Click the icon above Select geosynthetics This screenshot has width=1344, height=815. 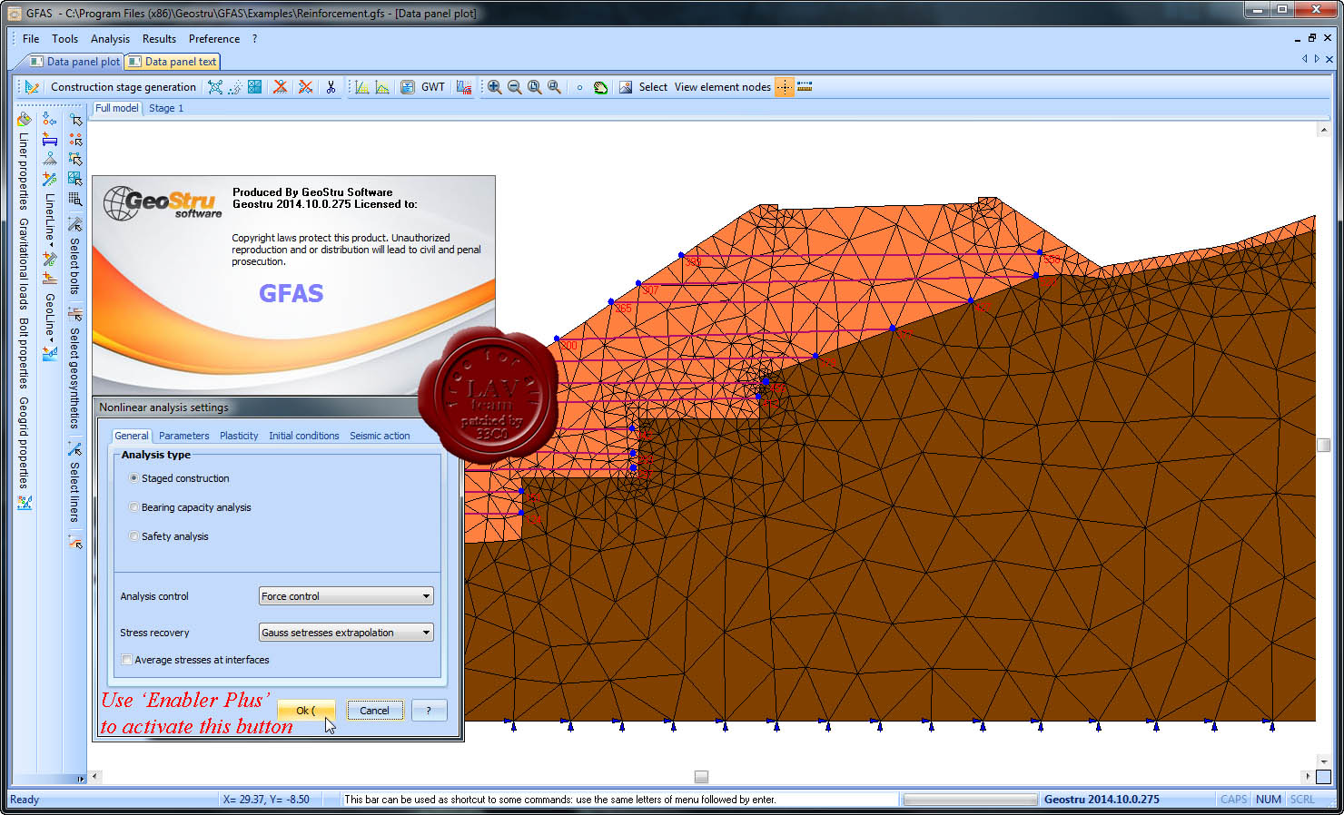click(75, 314)
